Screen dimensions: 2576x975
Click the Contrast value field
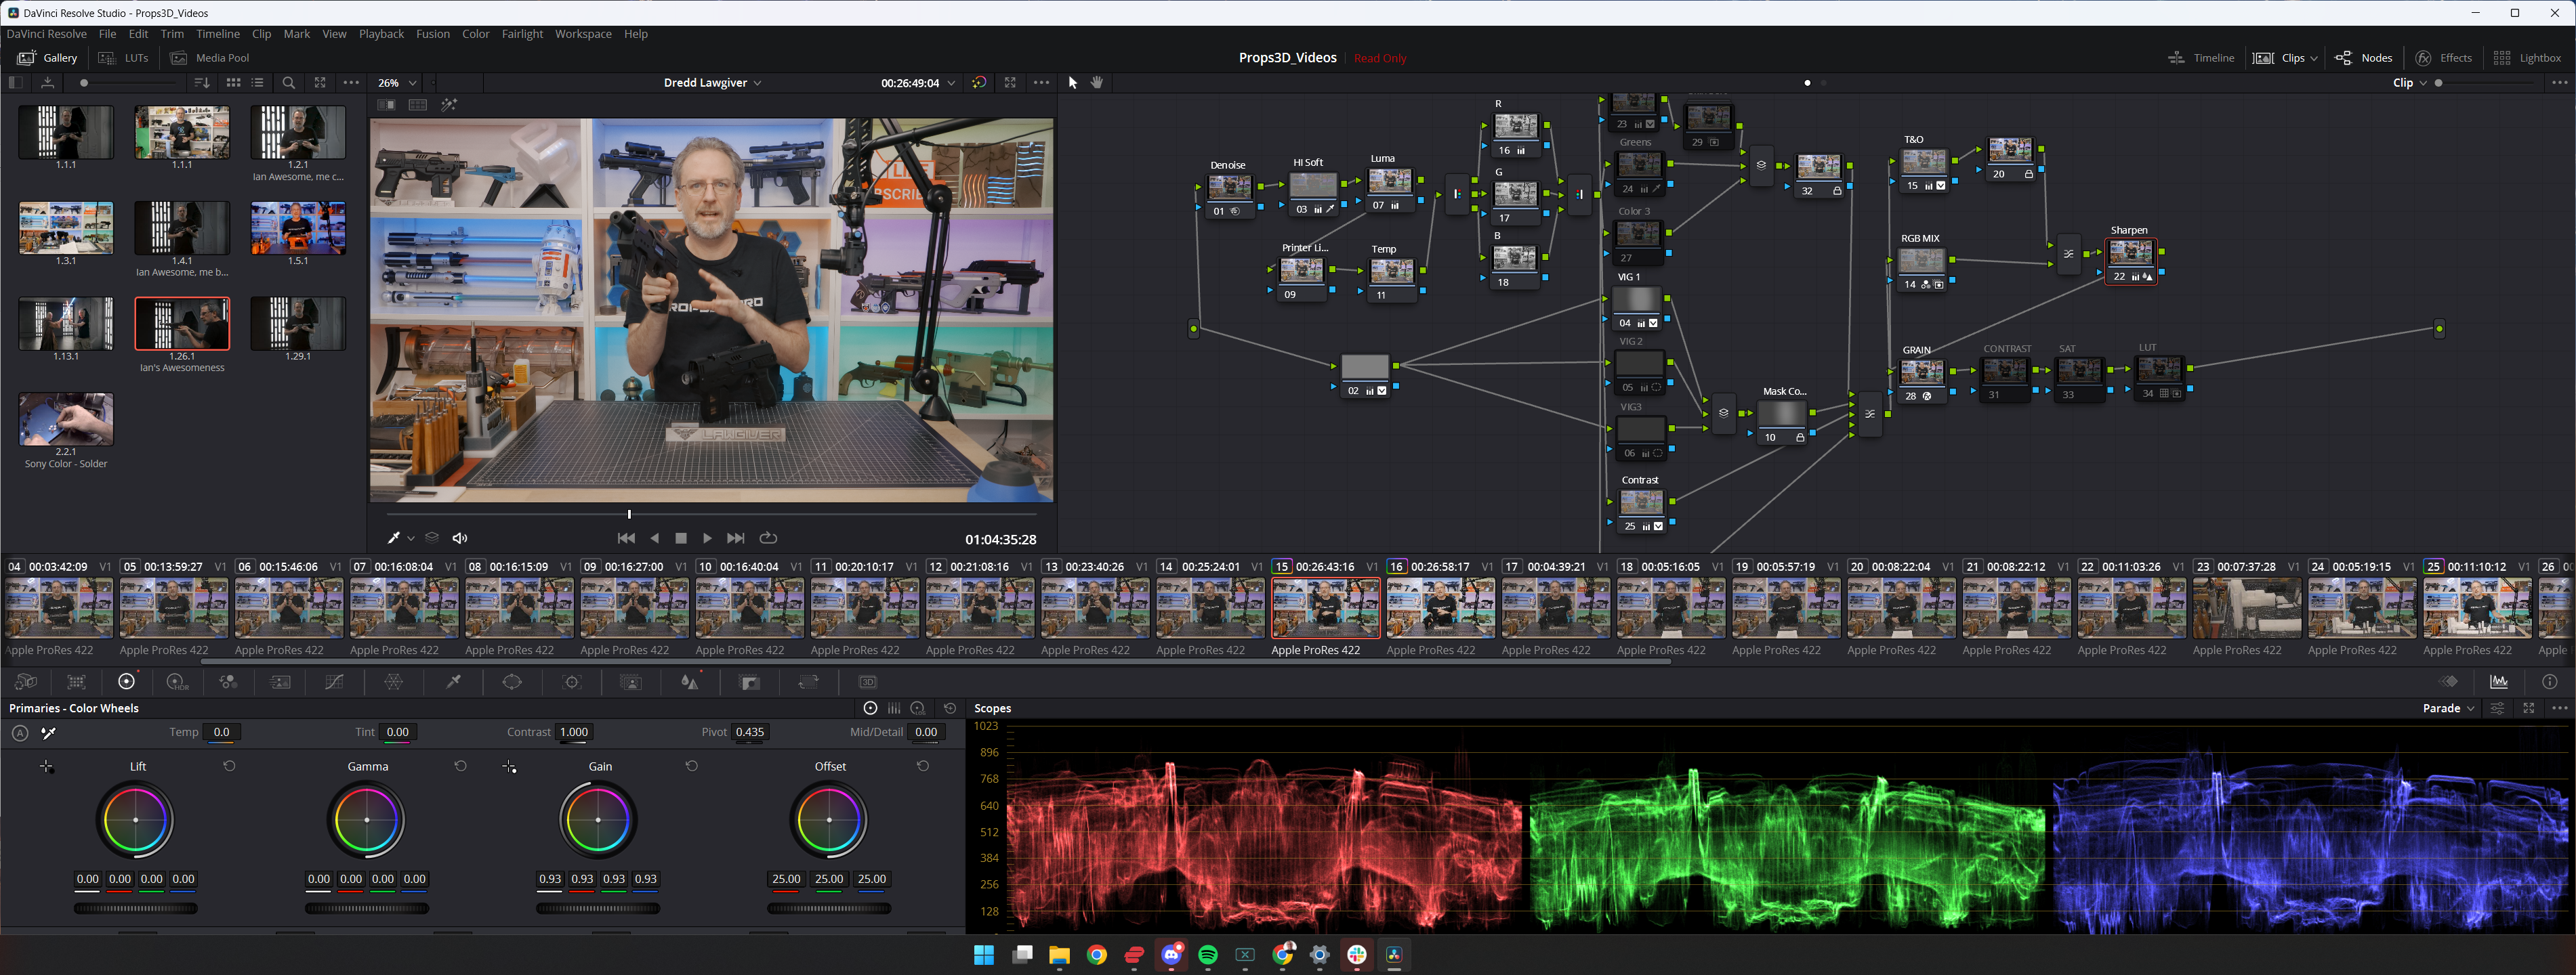[x=574, y=732]
